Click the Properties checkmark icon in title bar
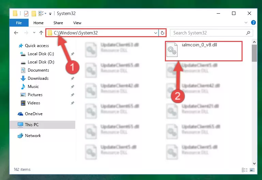This screenshot has height=180, width=262. coord(26,14)
